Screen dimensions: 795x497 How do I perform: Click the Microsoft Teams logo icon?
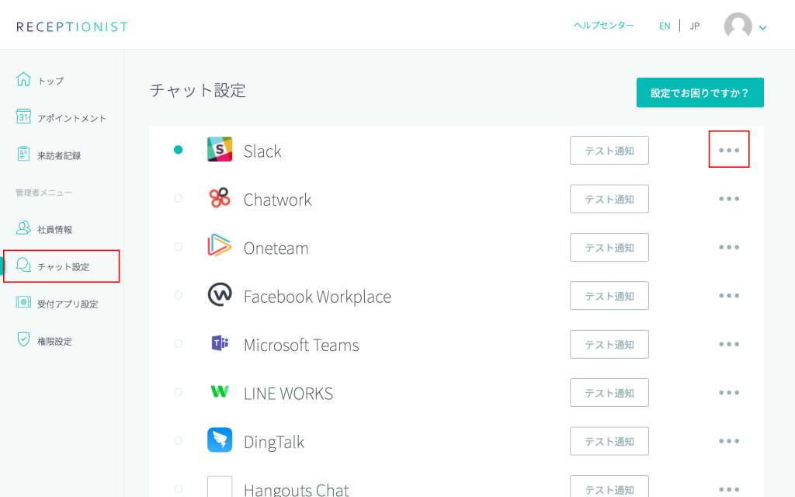click(x=220, y=344)
